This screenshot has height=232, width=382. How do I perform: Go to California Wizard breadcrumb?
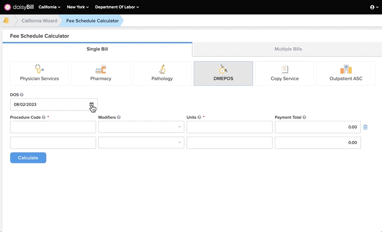click(x=39, y=21)
